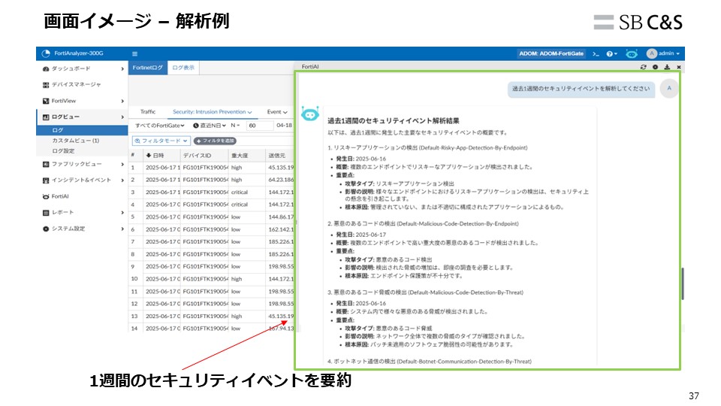Open the admin user dropdown
The image size is (721, 406).
pos(663,54)
